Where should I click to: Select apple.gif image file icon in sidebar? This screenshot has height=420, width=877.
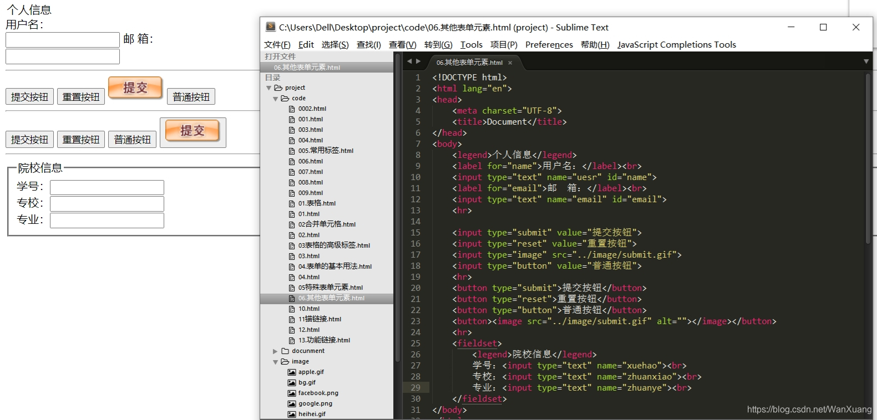point(292,372)
